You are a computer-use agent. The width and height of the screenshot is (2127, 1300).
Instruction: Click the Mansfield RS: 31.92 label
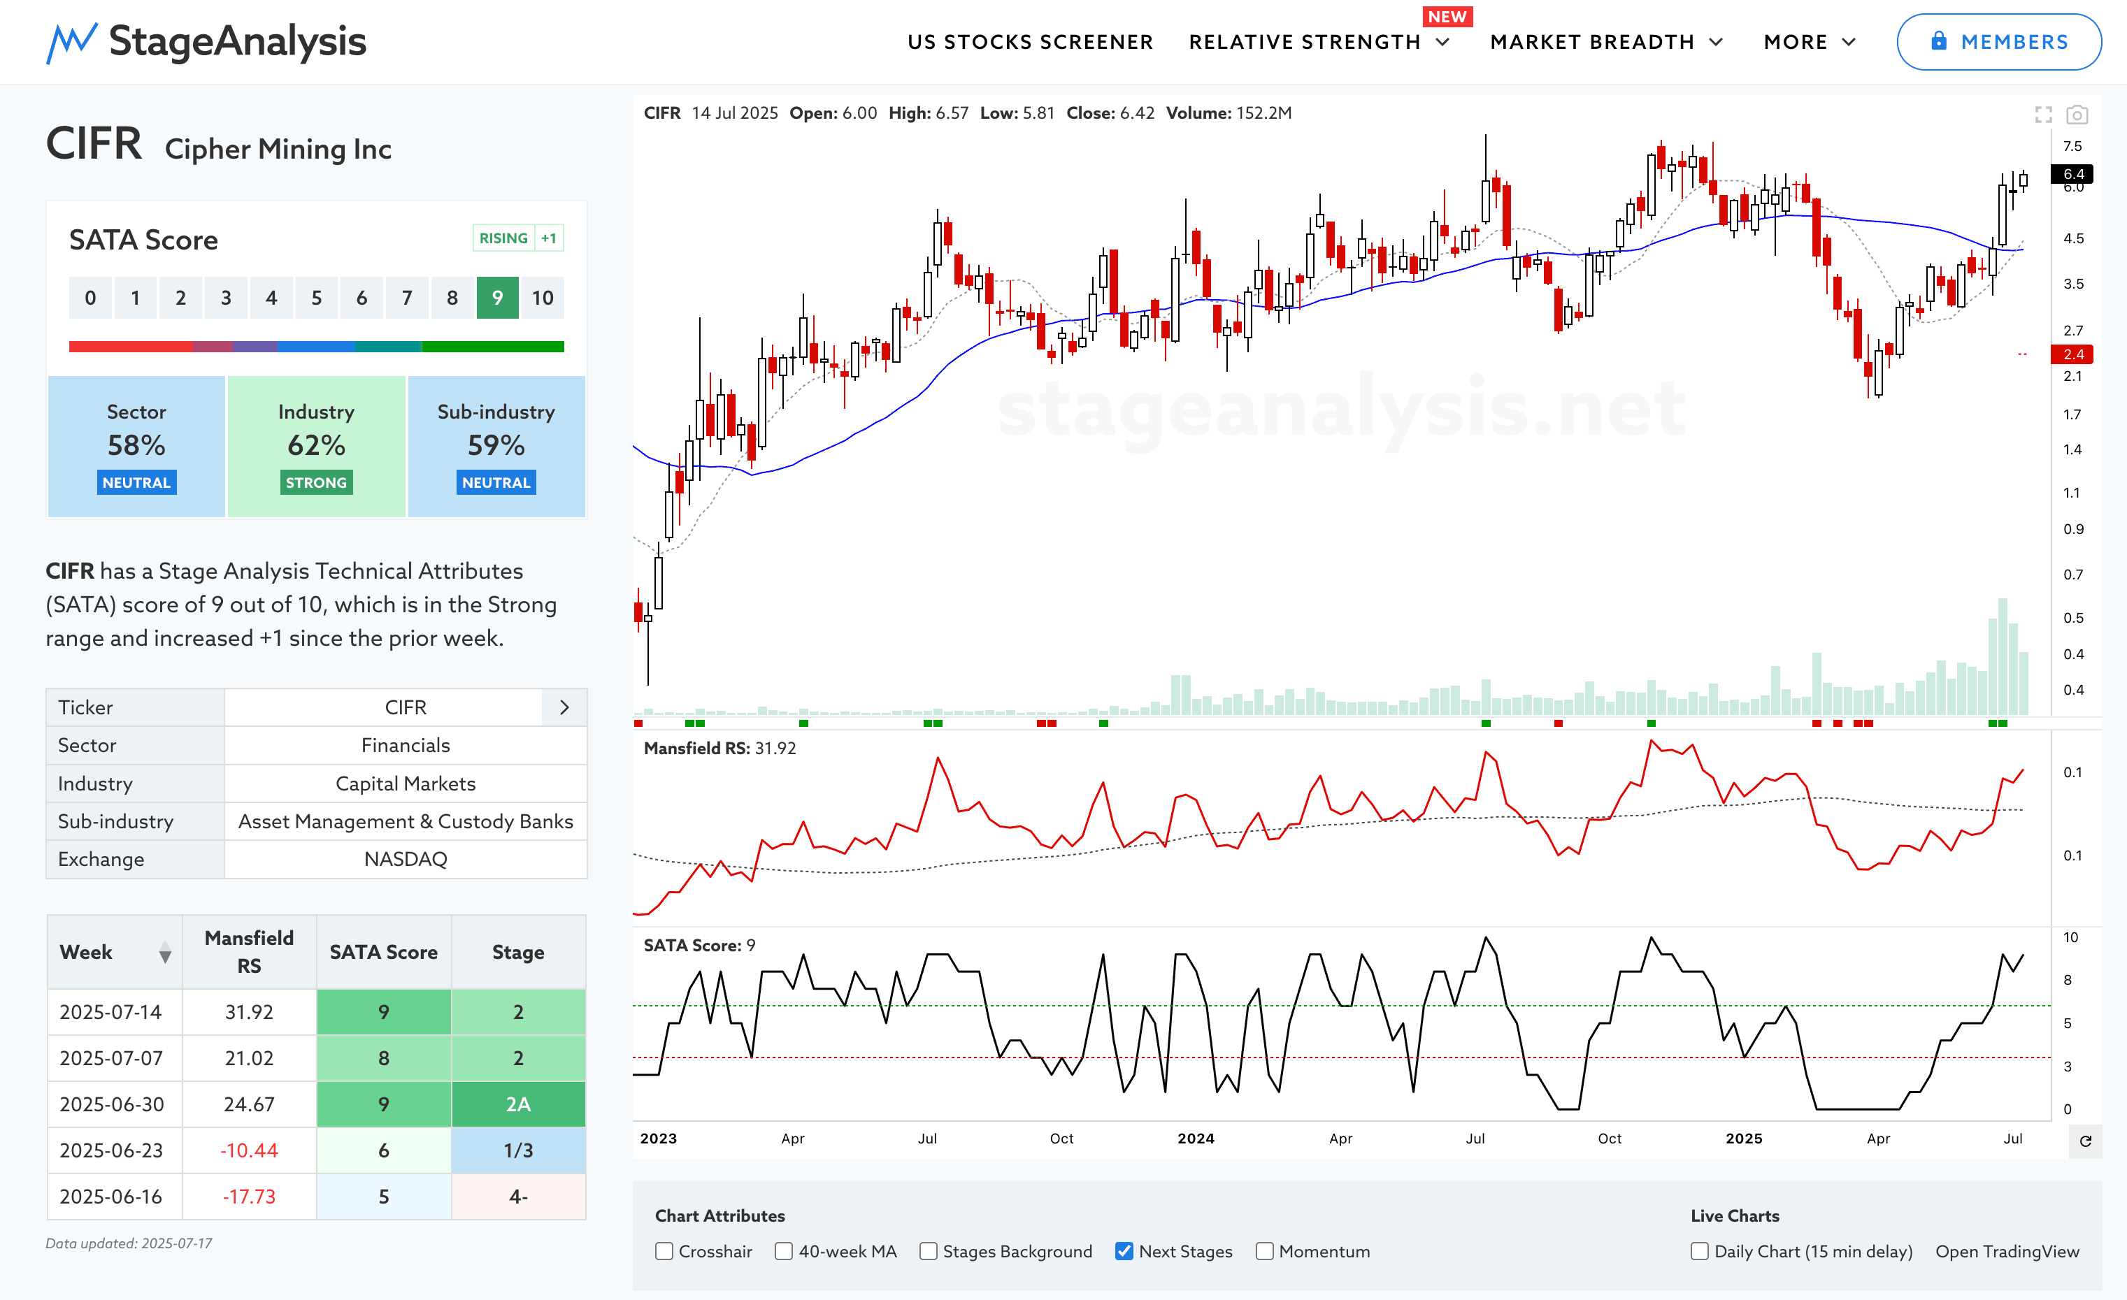720,748
